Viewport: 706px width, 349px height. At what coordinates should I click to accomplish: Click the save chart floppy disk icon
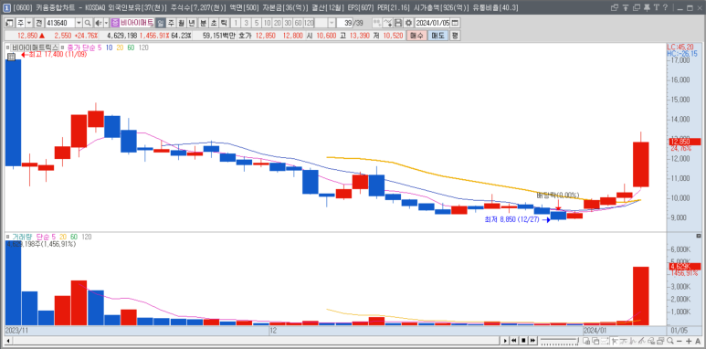coord(398,23)
